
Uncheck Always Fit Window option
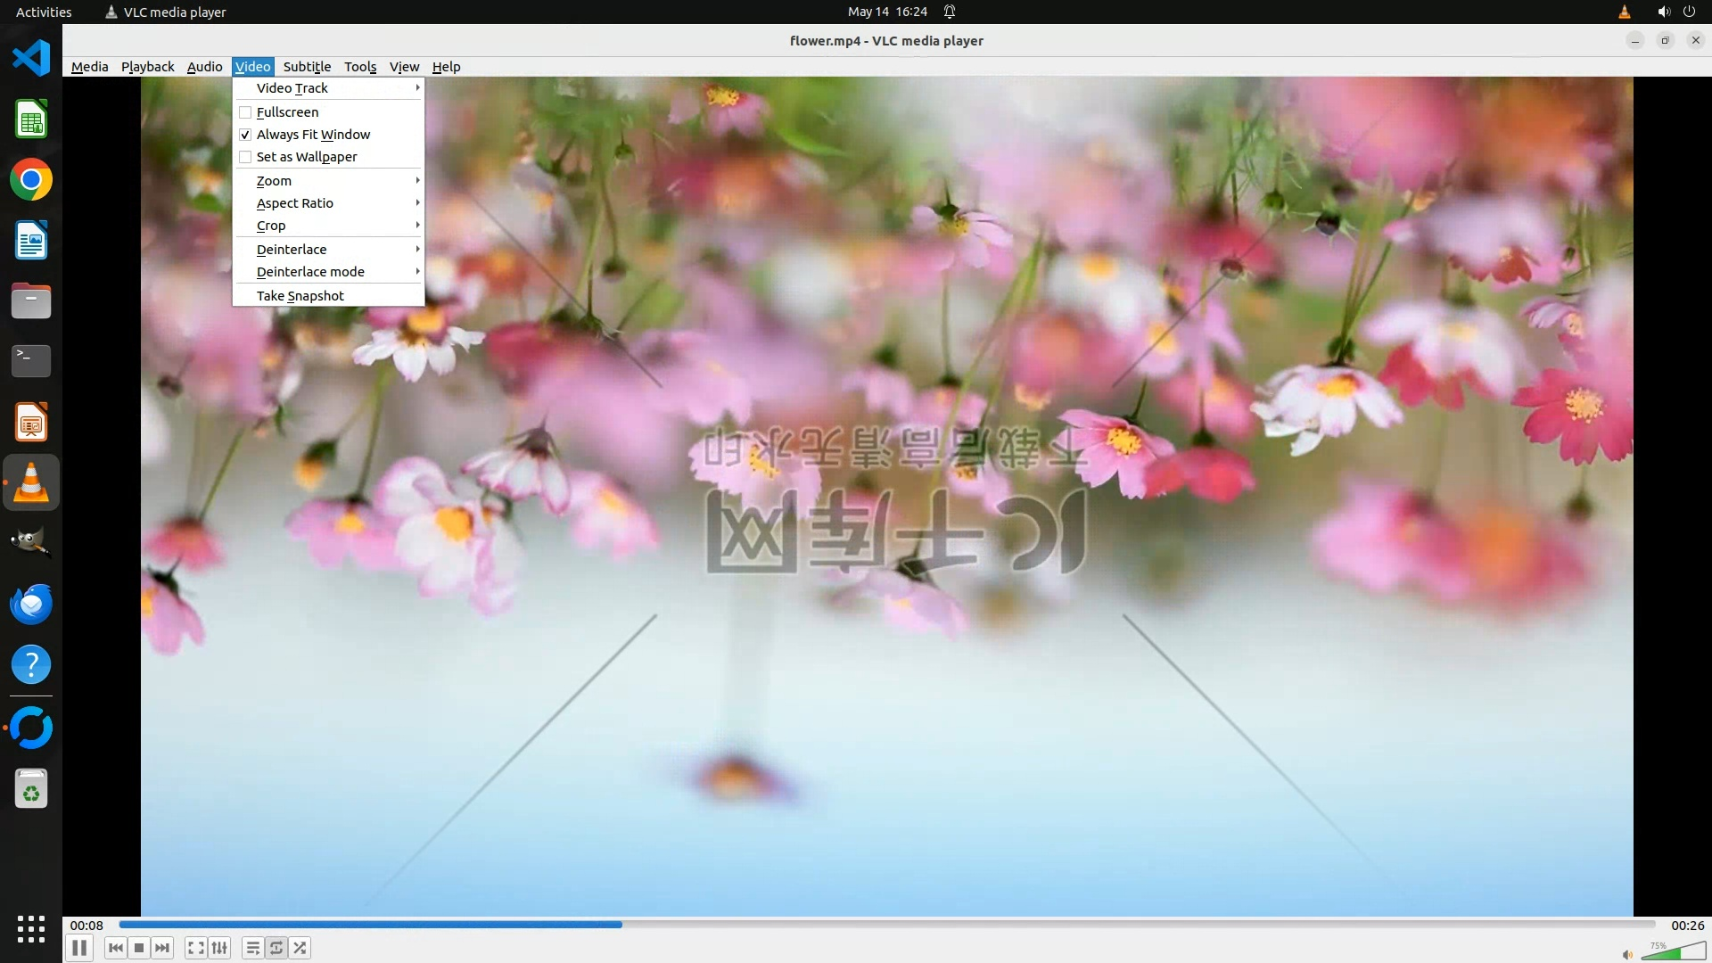[245, 135]
